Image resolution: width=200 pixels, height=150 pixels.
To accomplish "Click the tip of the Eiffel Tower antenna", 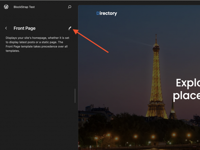I will point(156,35).
